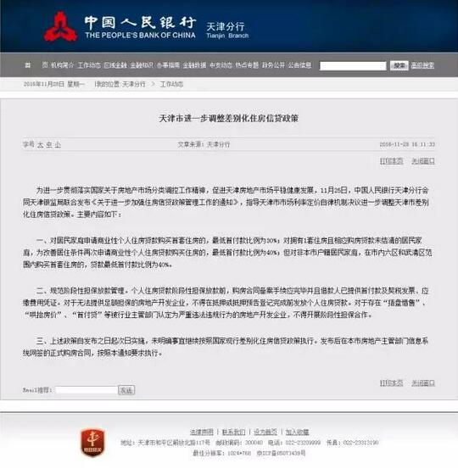Open the 金融数据 navigation item

[194, 65]
